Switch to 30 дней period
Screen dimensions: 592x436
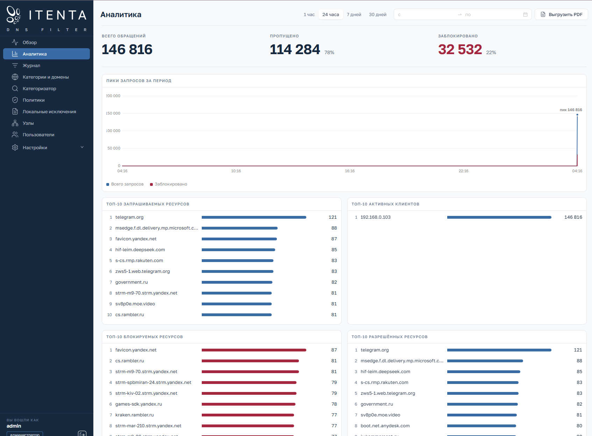pos(378,15)
